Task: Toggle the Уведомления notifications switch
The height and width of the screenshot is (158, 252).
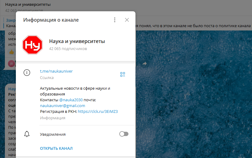Action: [x=124, y=134]
